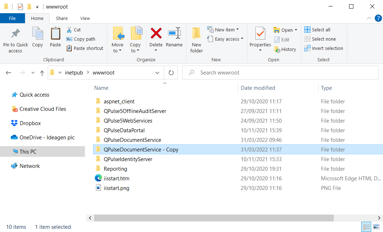Open the Open button dropdown arrow
This screenshot has height=232, width=383.
[296, 30]
